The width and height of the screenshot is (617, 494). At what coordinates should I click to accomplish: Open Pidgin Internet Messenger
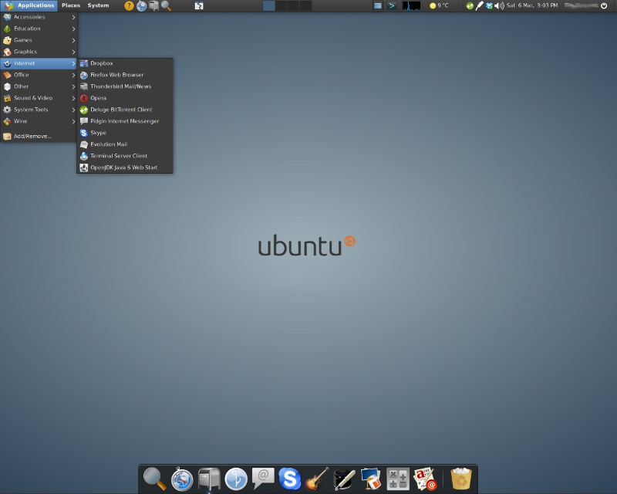click(125, 121)
